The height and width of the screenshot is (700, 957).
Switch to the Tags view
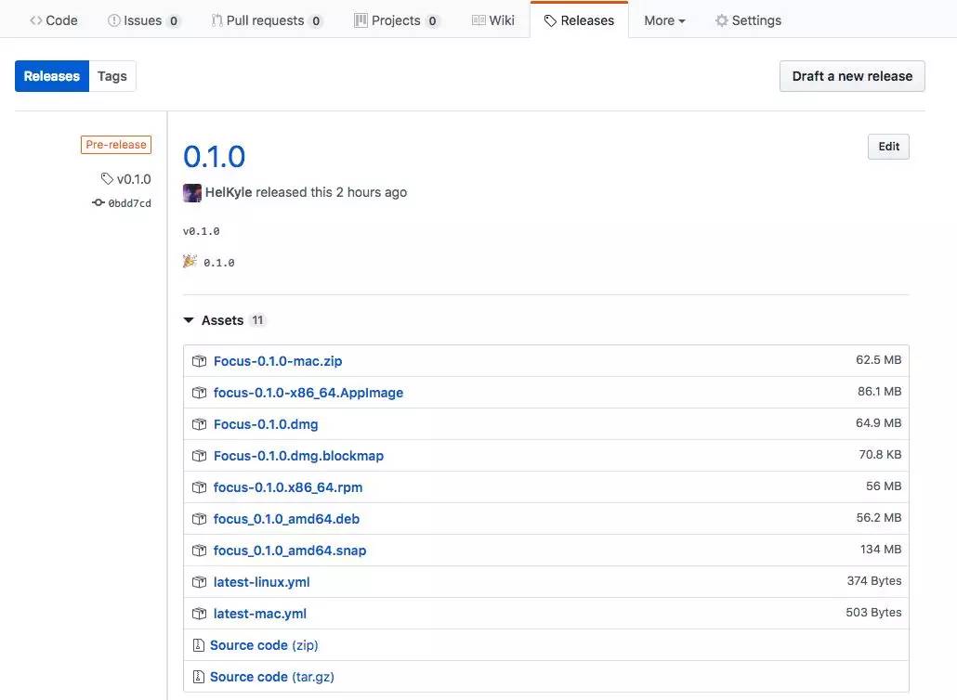click(112, 76)
